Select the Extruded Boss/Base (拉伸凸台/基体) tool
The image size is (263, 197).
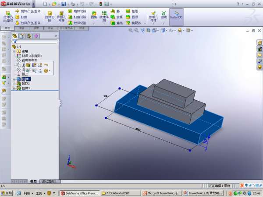pos(8,17)
